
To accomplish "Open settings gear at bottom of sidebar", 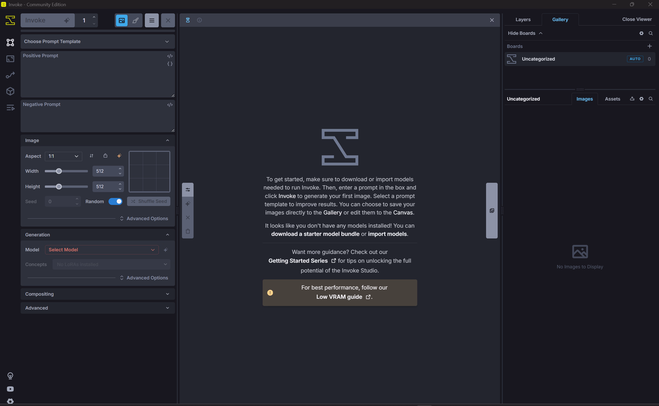I will click(x=10, y=401).
